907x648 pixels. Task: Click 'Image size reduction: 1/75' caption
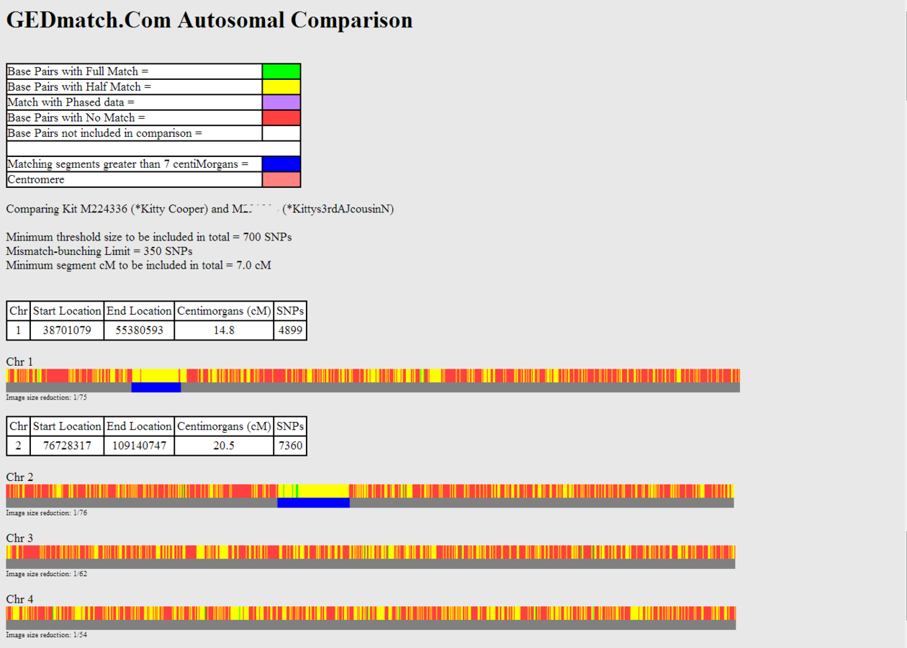point(47,397)
